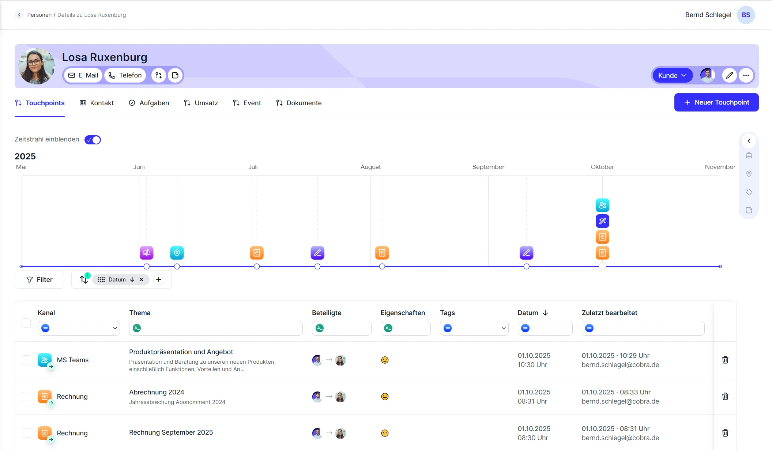Open the Kunde status dropdown
The height and width of the screenshot is (450, 772).
coord(672,76)
